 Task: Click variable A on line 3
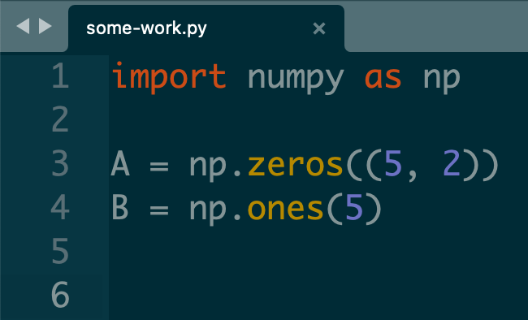click(120, 164)
